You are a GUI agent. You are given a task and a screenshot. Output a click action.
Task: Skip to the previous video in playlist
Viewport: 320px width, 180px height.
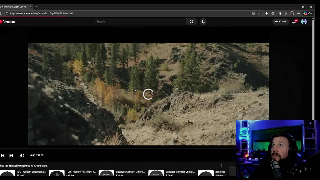[x=3, y=155]
